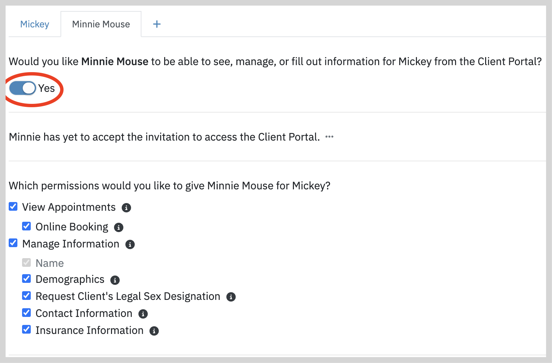Screen dimensions: 552x363
Task: Open the three-dot menu beside invitation status
Action: [329, 137]
